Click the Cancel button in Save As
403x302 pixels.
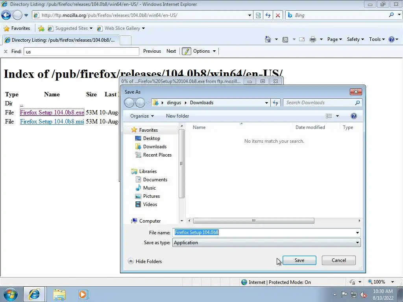[x=339, y=260]
